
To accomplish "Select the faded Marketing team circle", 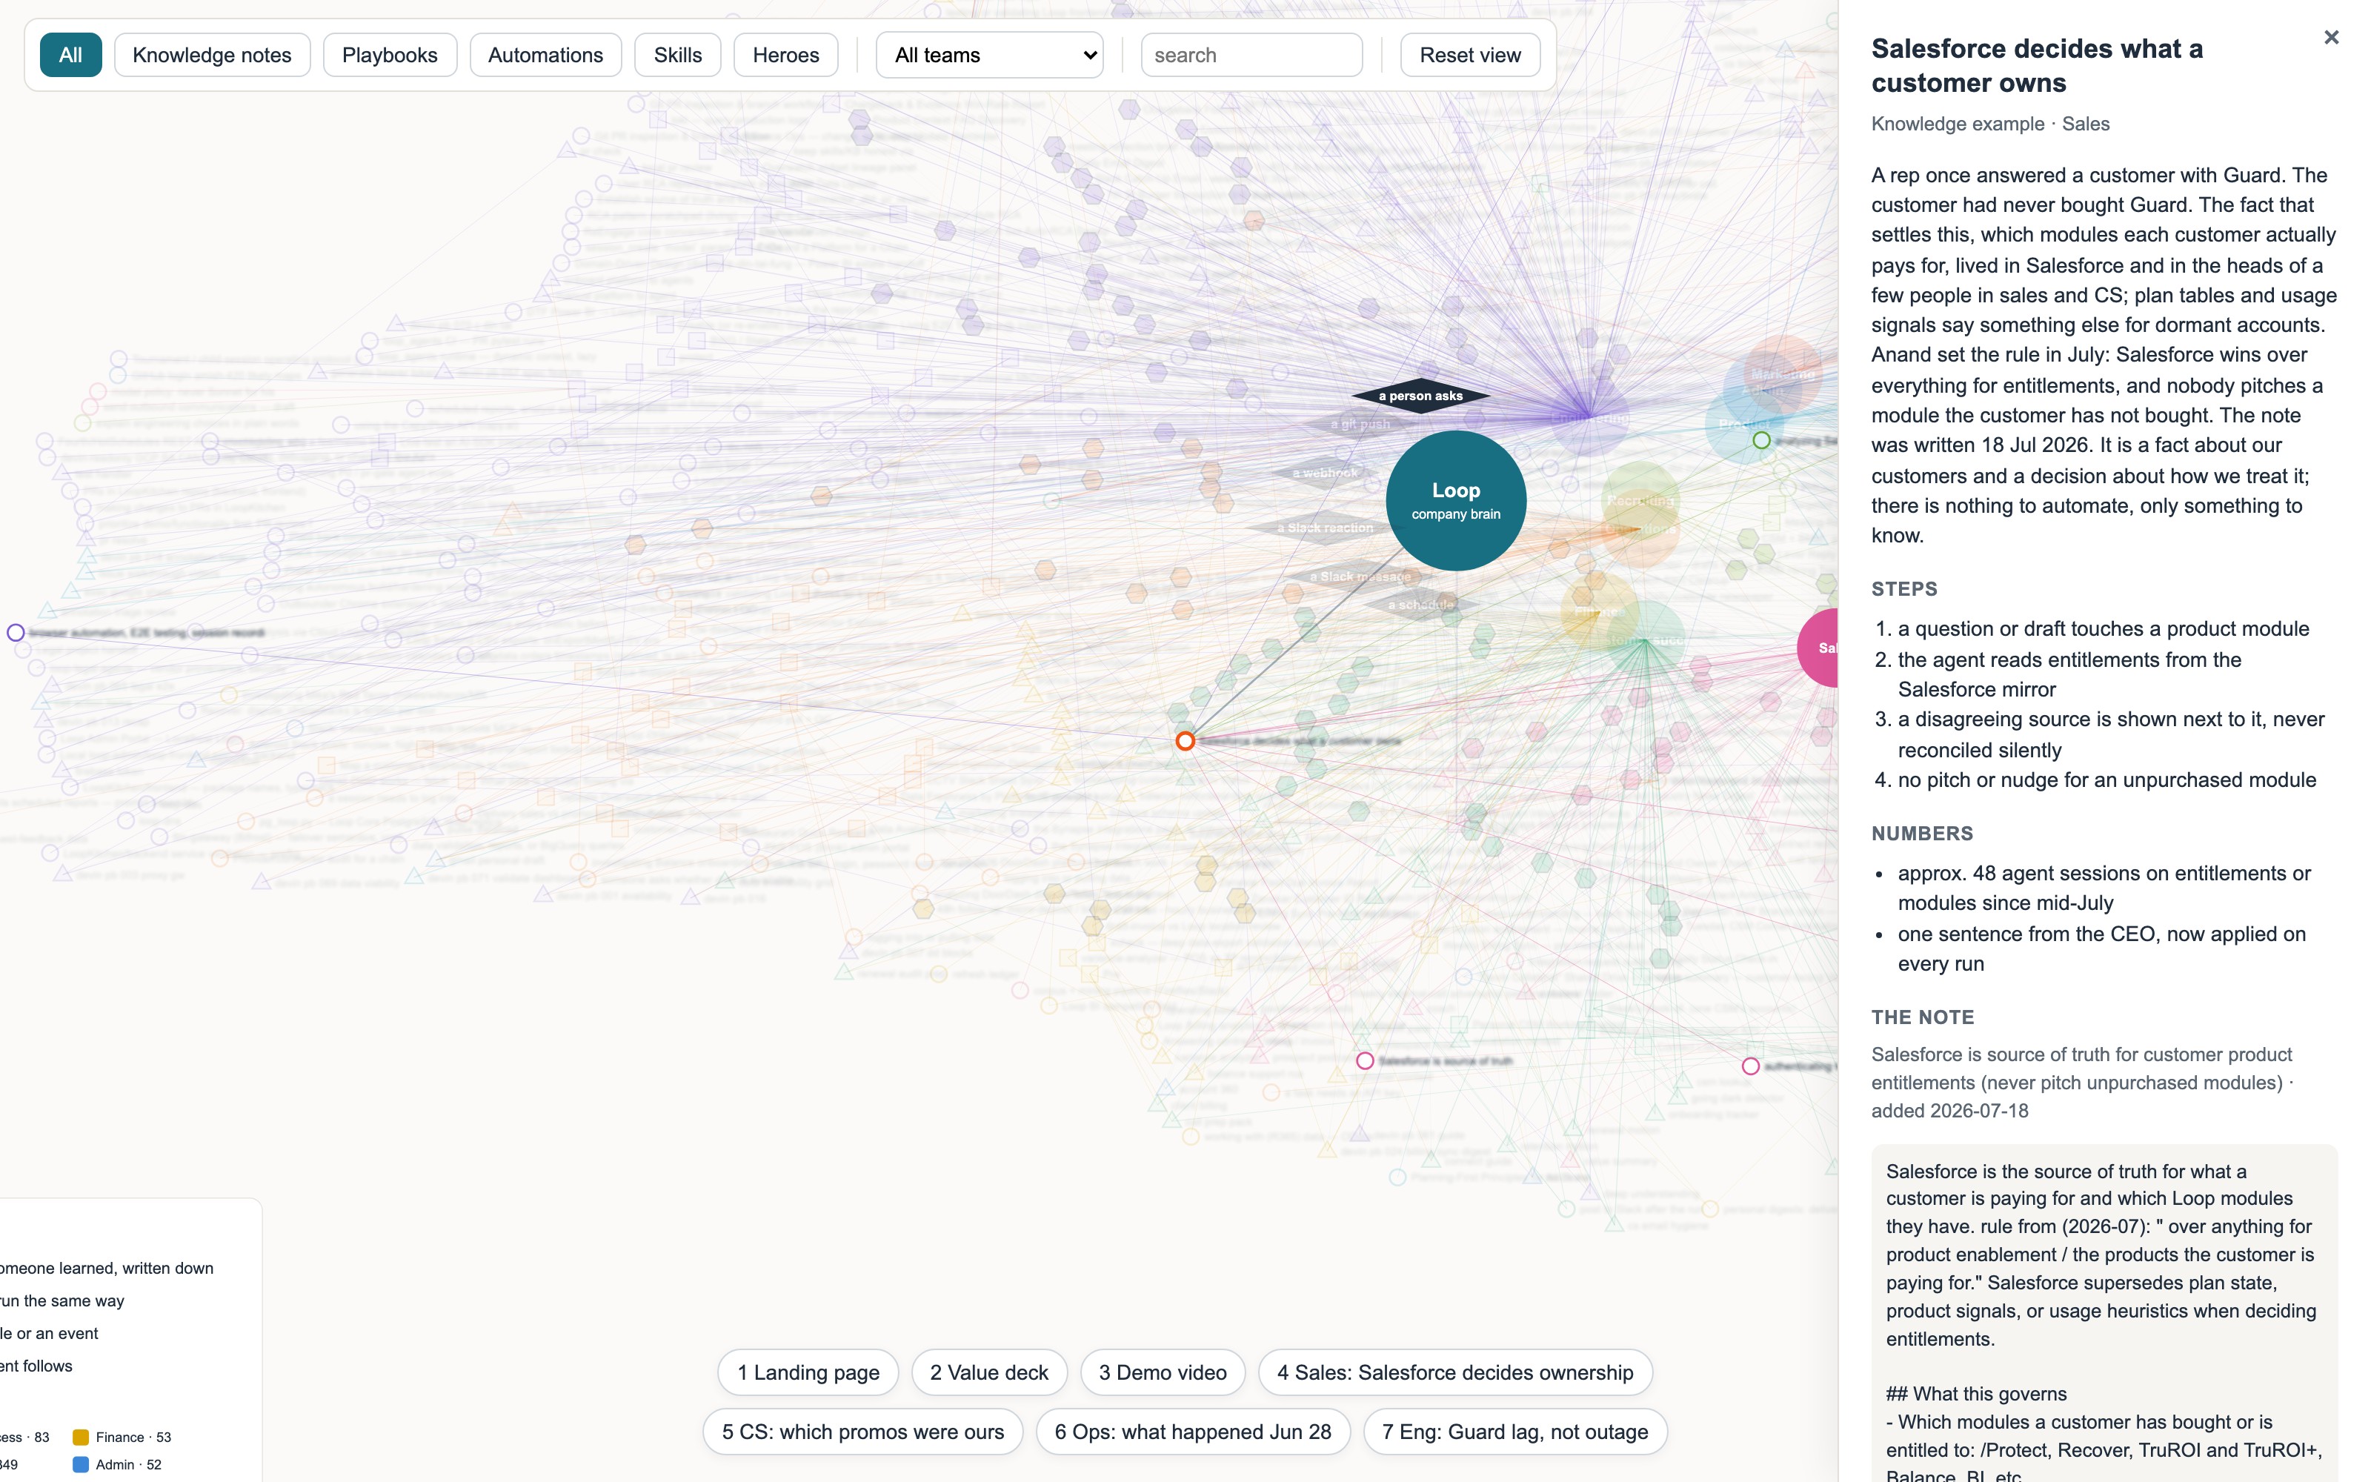I will pyautogui.click(x=1782, y=374).
